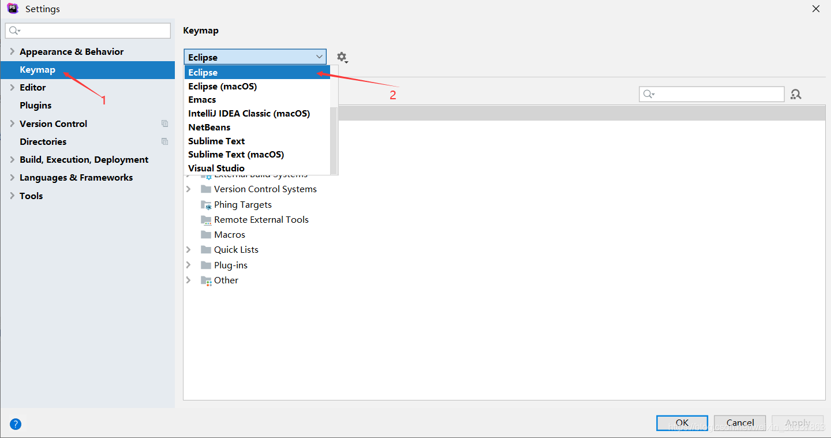Click the Cancel button
The image size is (831, 438).
tap(740, 423)
